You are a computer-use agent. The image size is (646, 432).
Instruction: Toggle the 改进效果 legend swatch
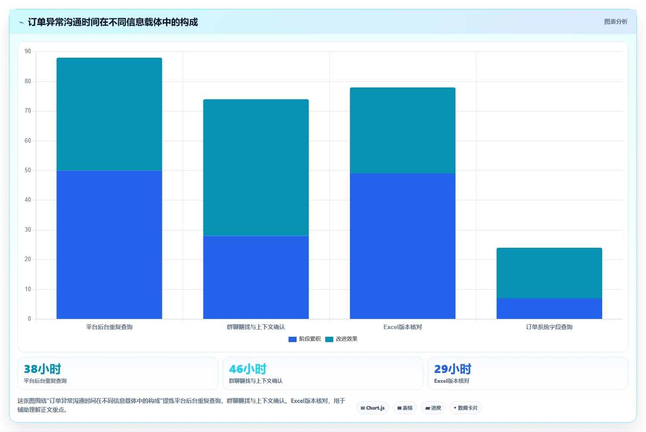329,339
